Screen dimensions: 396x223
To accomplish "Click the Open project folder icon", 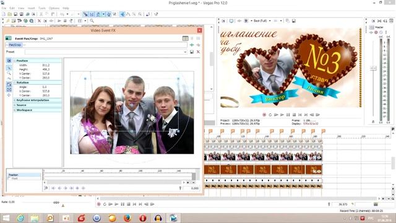I will (x=10, y=14).
